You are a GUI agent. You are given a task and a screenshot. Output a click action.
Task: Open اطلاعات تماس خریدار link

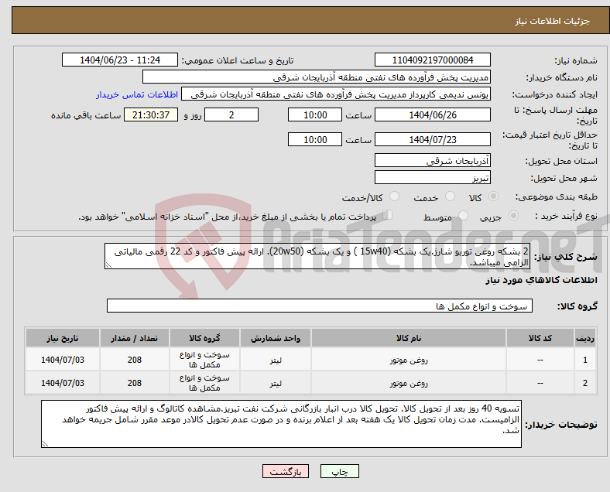coord(137,94)
